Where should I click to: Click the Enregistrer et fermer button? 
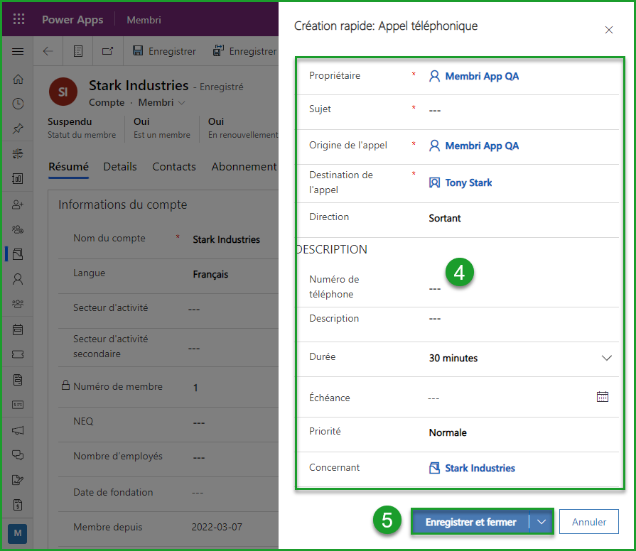pos(470,522)
